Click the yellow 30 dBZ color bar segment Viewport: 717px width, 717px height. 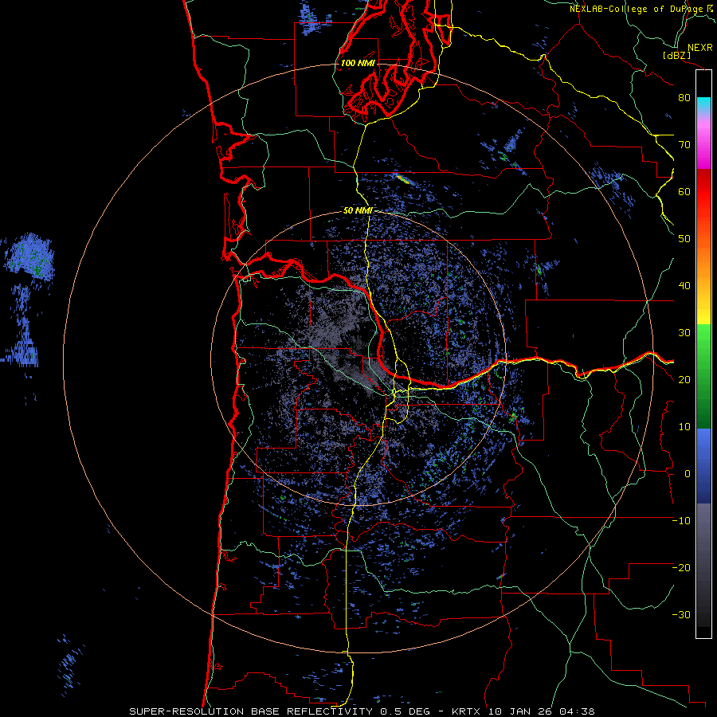tap(703, 315)
